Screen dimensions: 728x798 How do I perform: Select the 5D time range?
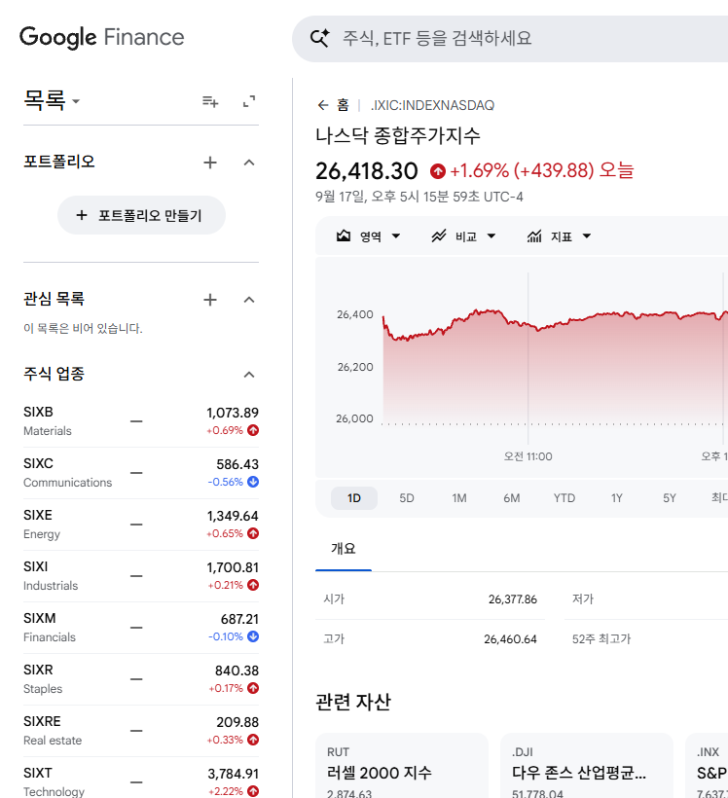(x=407, y=498)
